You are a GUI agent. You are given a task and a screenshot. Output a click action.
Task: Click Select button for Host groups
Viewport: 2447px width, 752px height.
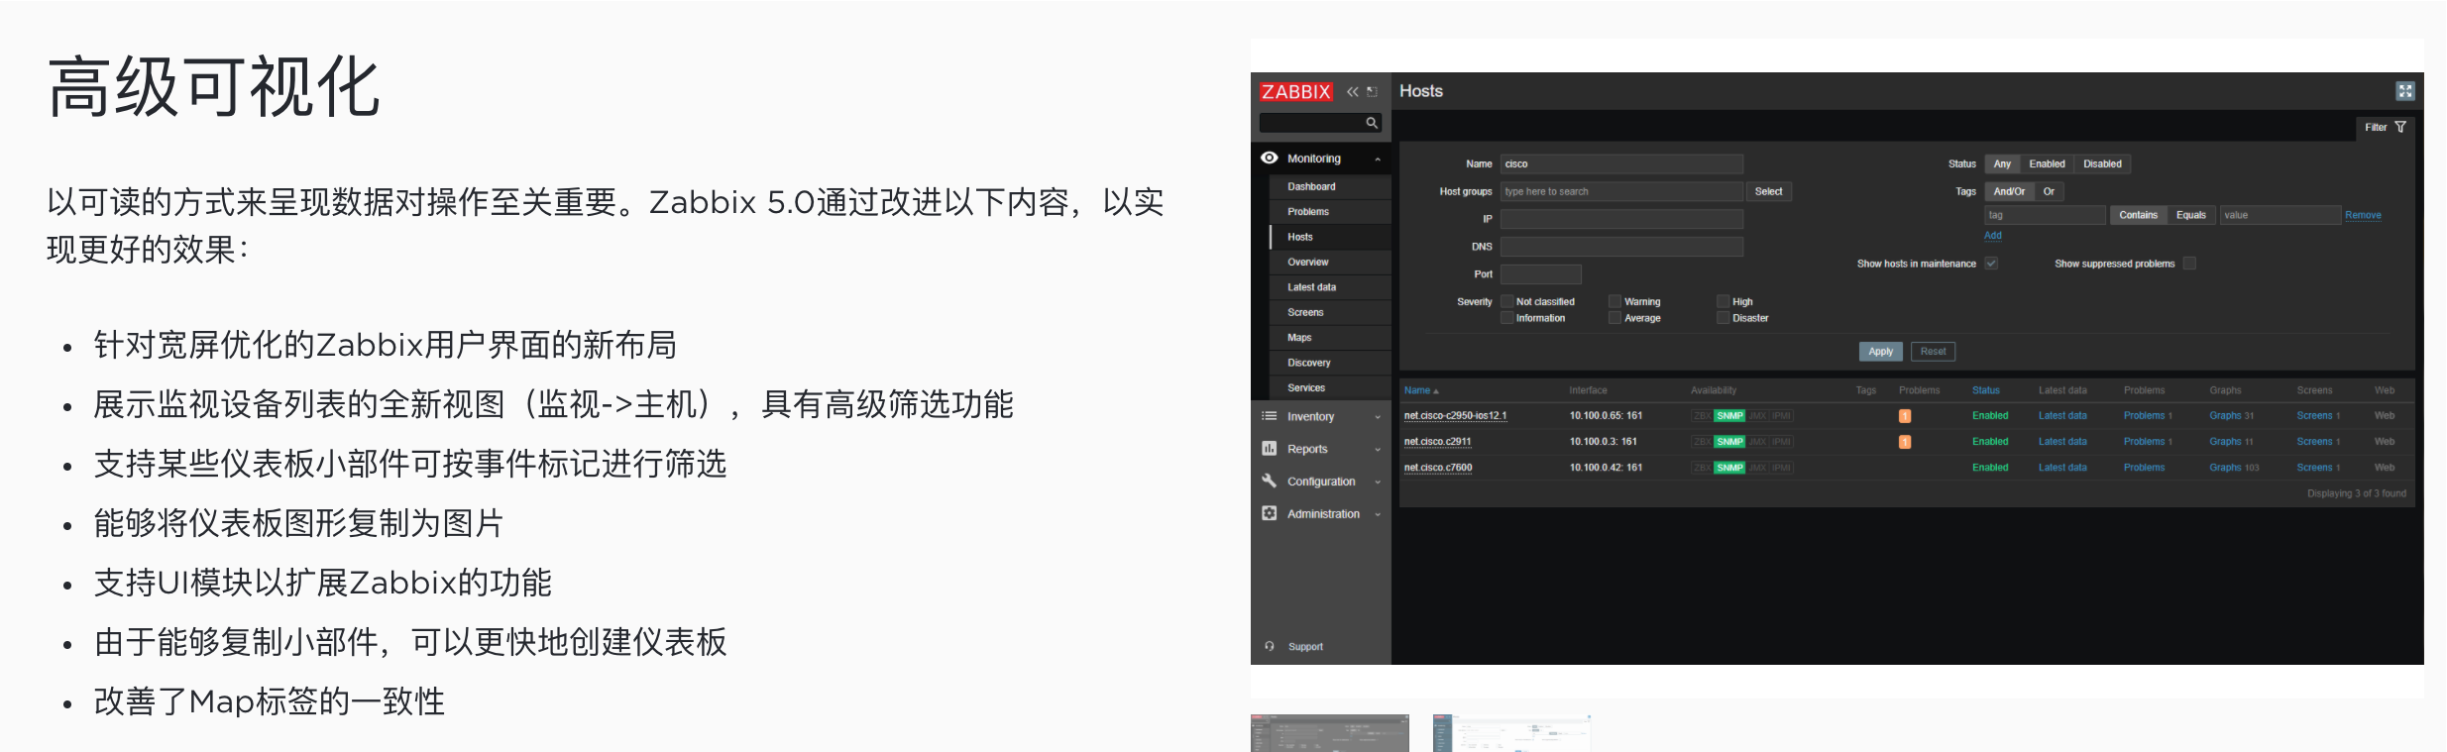click(1768, 191)
